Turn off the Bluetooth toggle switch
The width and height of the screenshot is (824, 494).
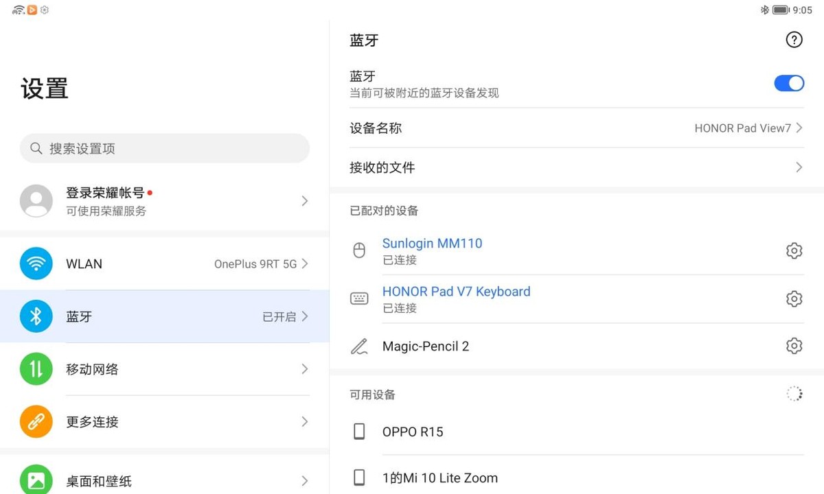(789, 83)
